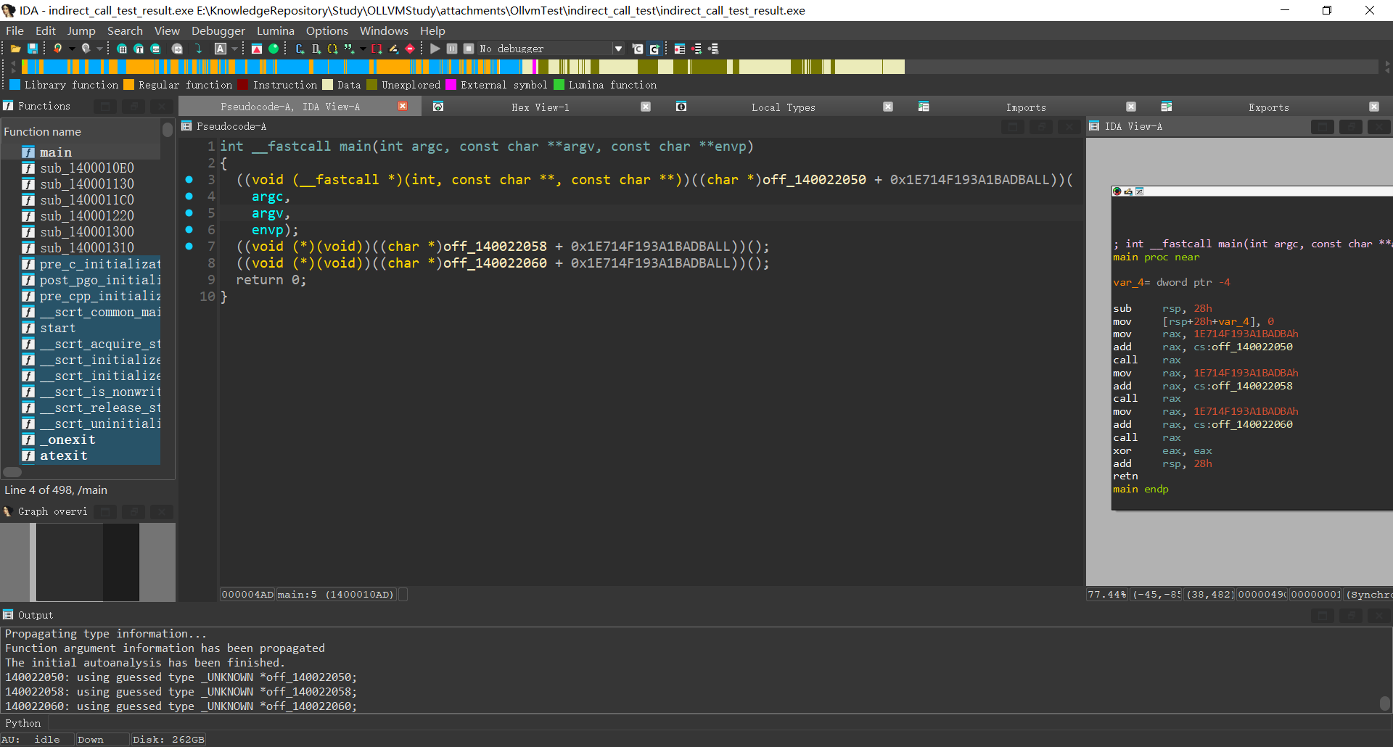Click the teal text search toolbar icon
Image resolution: width=1393 pixels, height=747 pixels.
[139, 49]
